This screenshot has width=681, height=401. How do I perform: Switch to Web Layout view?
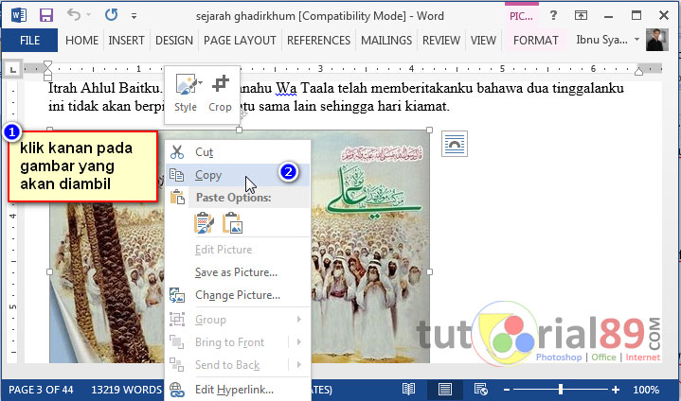[481, 390]
